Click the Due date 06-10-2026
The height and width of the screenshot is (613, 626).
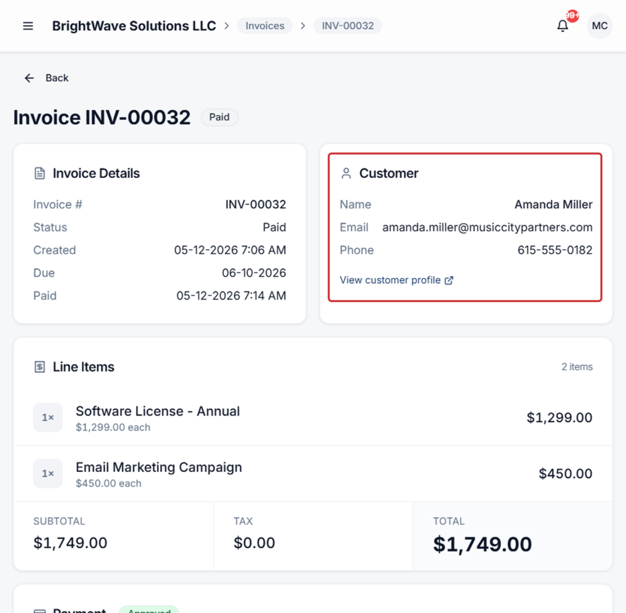click(254, 273)
